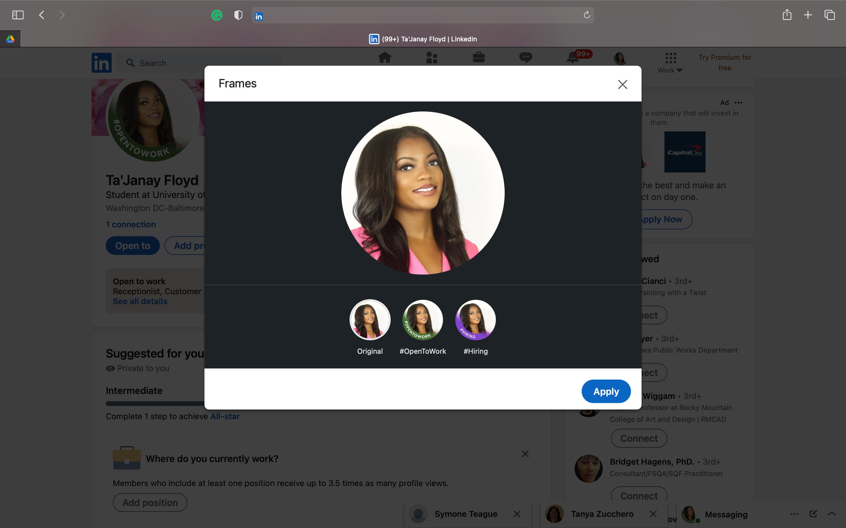Screen dimensions: 846x528
Task: Select the Original frame thumbnail
Action: point(370,319)
